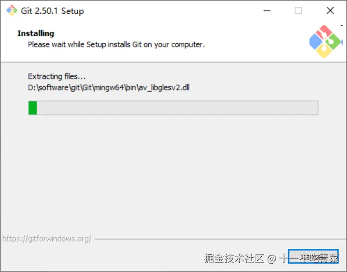Click the blue diamond of the Git logo
347x272 pixels.
pos(316,42)
